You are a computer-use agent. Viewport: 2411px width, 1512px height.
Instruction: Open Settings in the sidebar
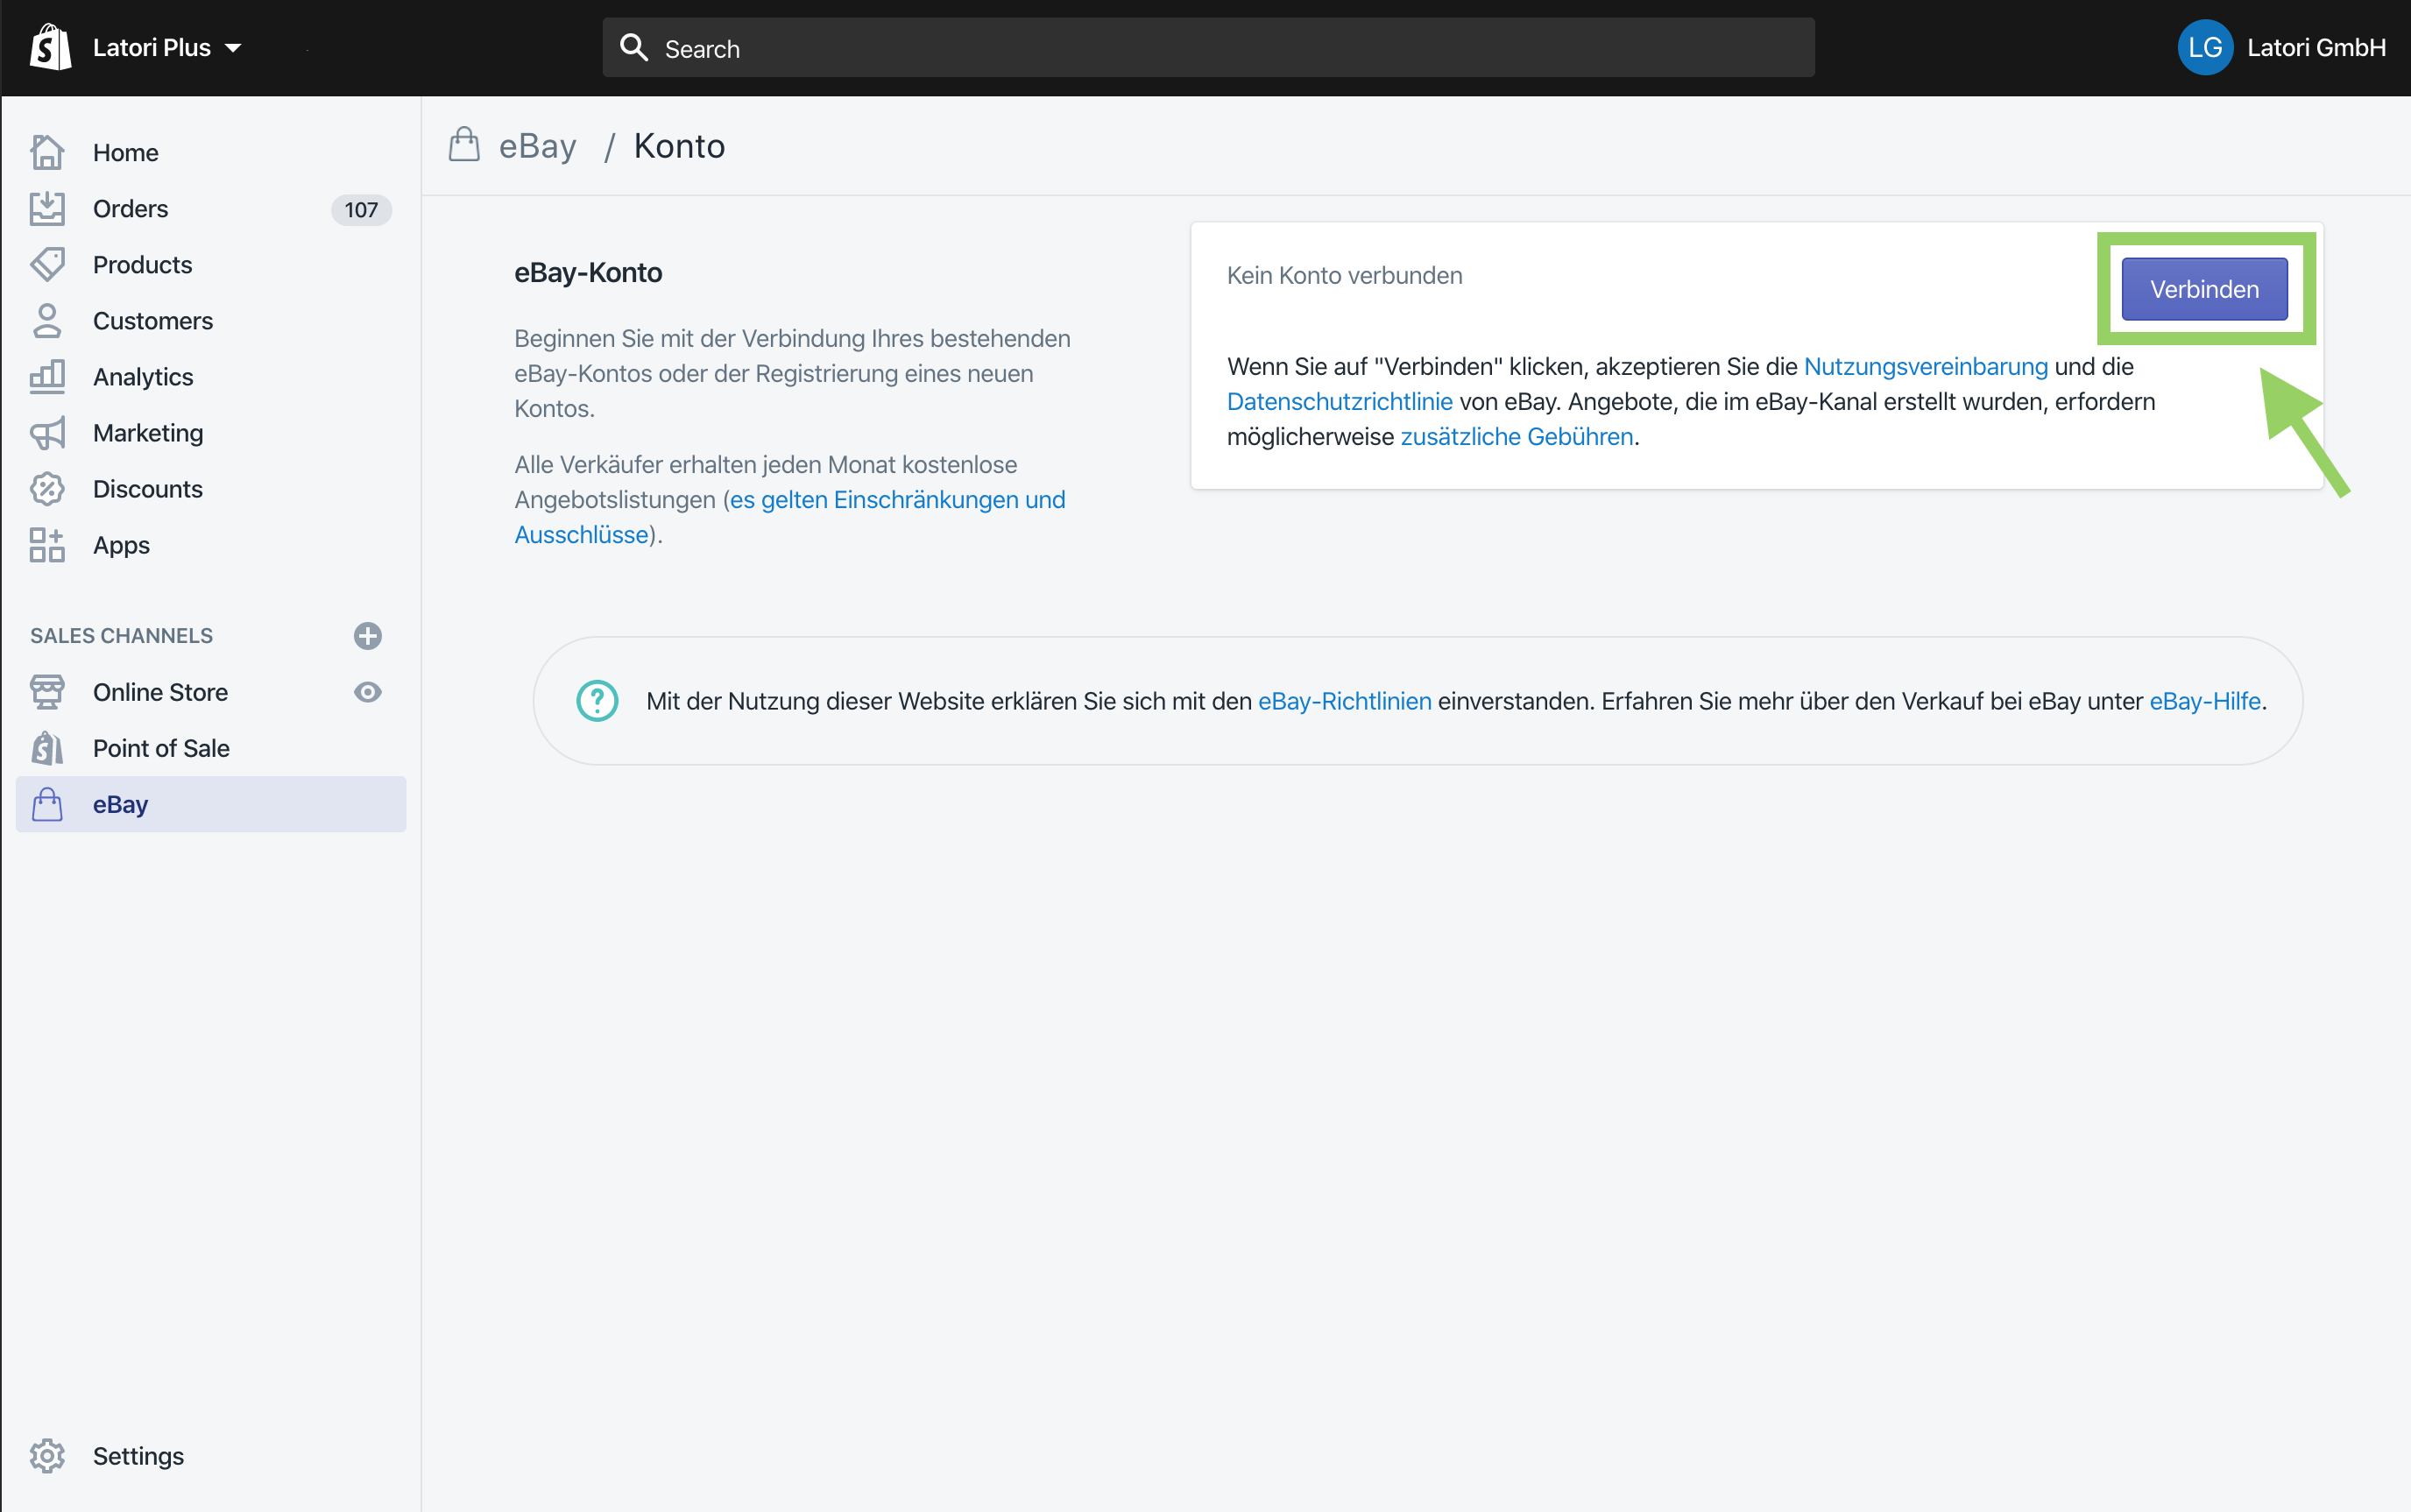click(x=138, y=1456)
